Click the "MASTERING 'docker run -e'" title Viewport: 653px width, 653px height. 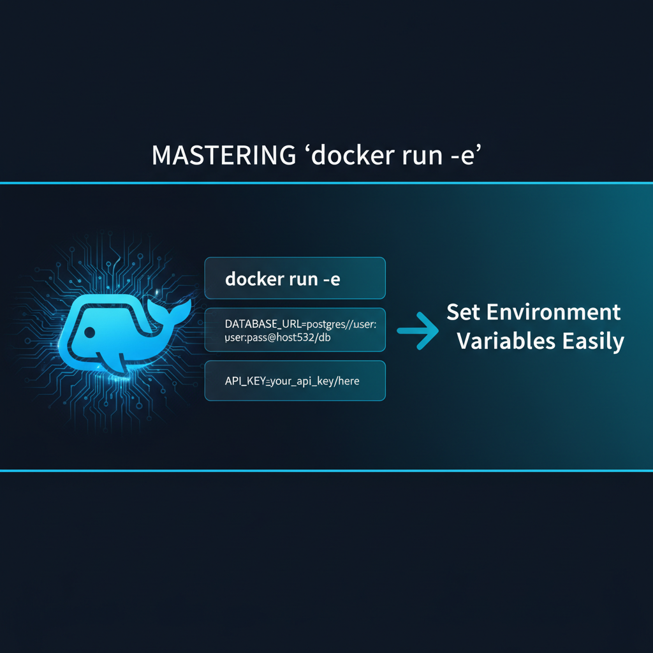click(x=316, y=156)
